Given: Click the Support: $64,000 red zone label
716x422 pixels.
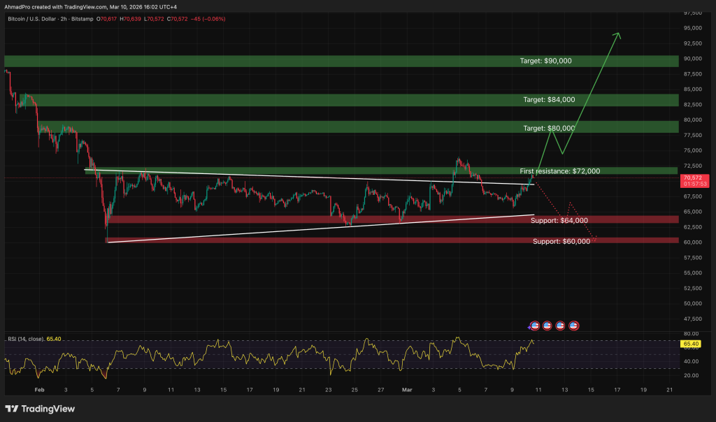Looking at the screenshot, I should [560, 220].
